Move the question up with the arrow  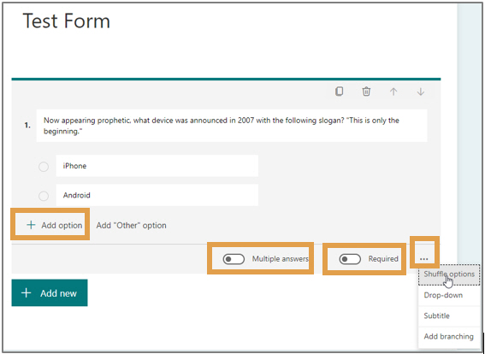393,91
